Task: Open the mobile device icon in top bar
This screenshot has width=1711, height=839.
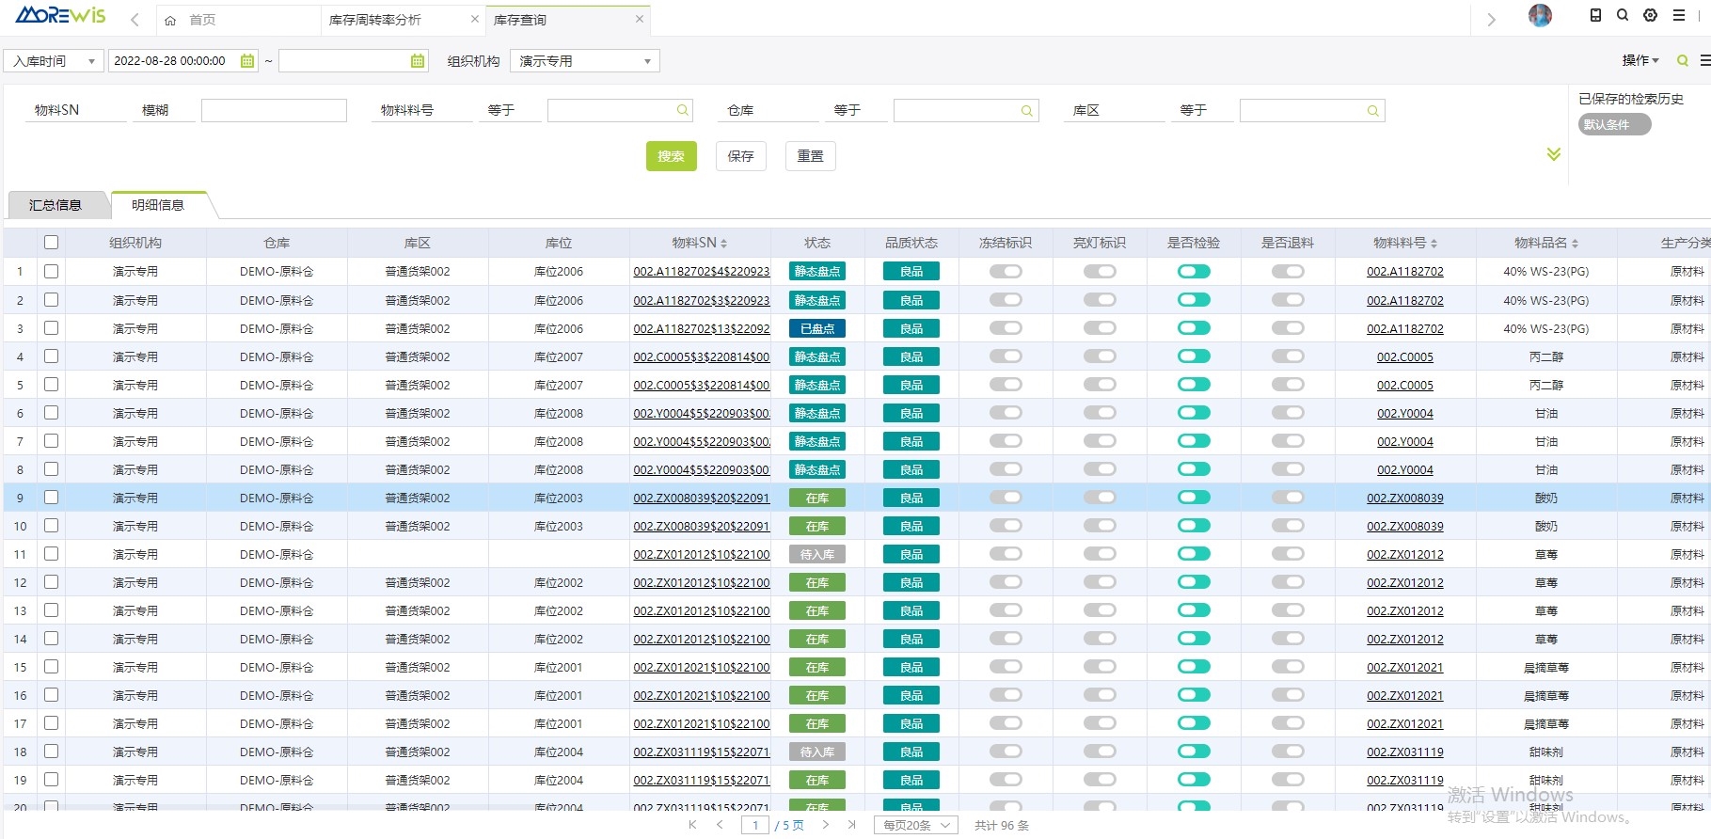Action: click(x=1595, y=15)
